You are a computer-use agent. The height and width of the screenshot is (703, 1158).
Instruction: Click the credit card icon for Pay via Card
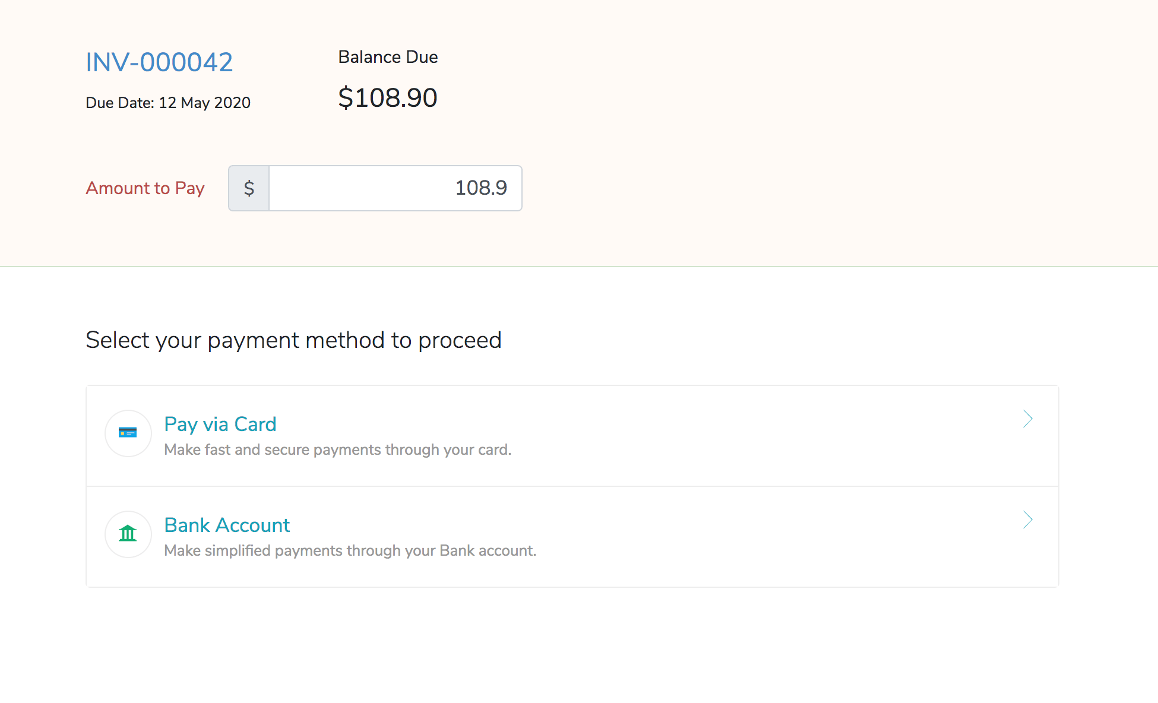tap(128, 433)
